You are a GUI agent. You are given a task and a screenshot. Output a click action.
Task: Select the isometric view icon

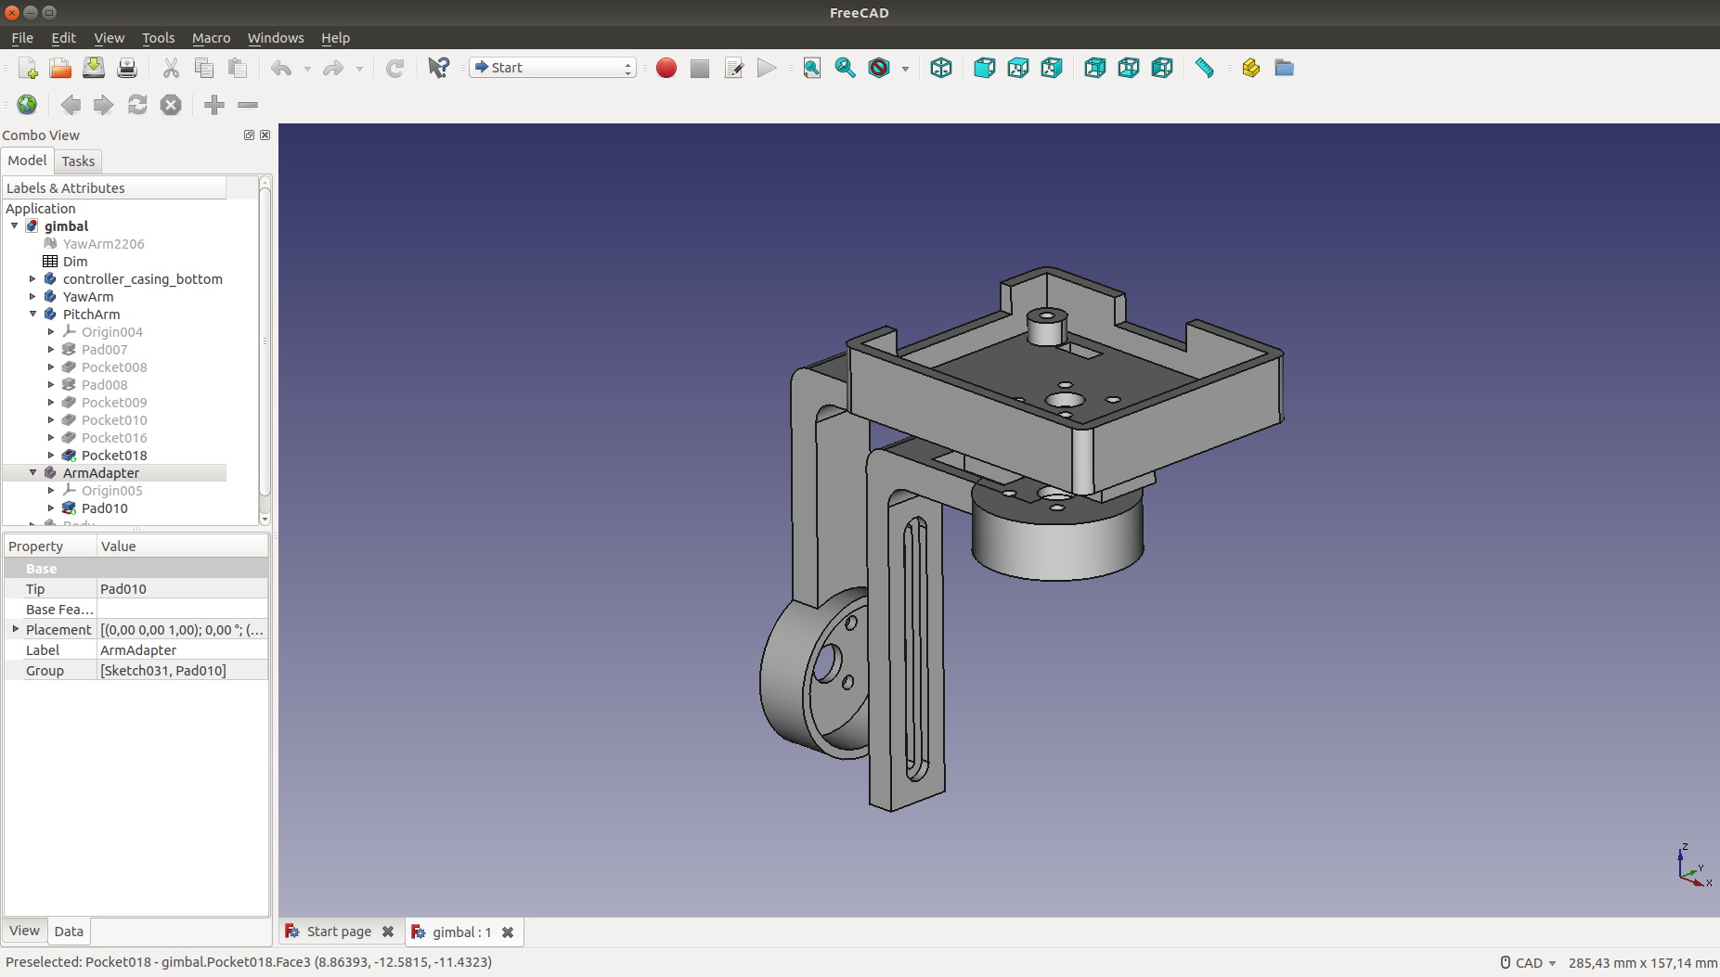[x=940, y=68]
